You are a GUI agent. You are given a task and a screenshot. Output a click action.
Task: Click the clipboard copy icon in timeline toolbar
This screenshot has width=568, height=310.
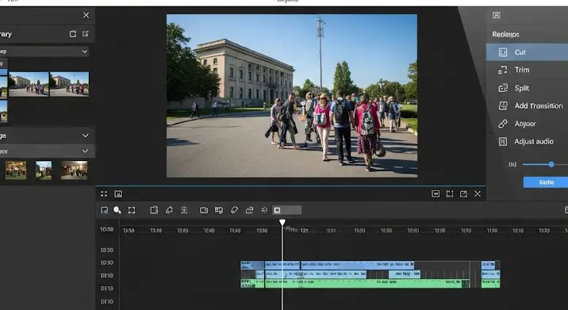coord(154,210)
